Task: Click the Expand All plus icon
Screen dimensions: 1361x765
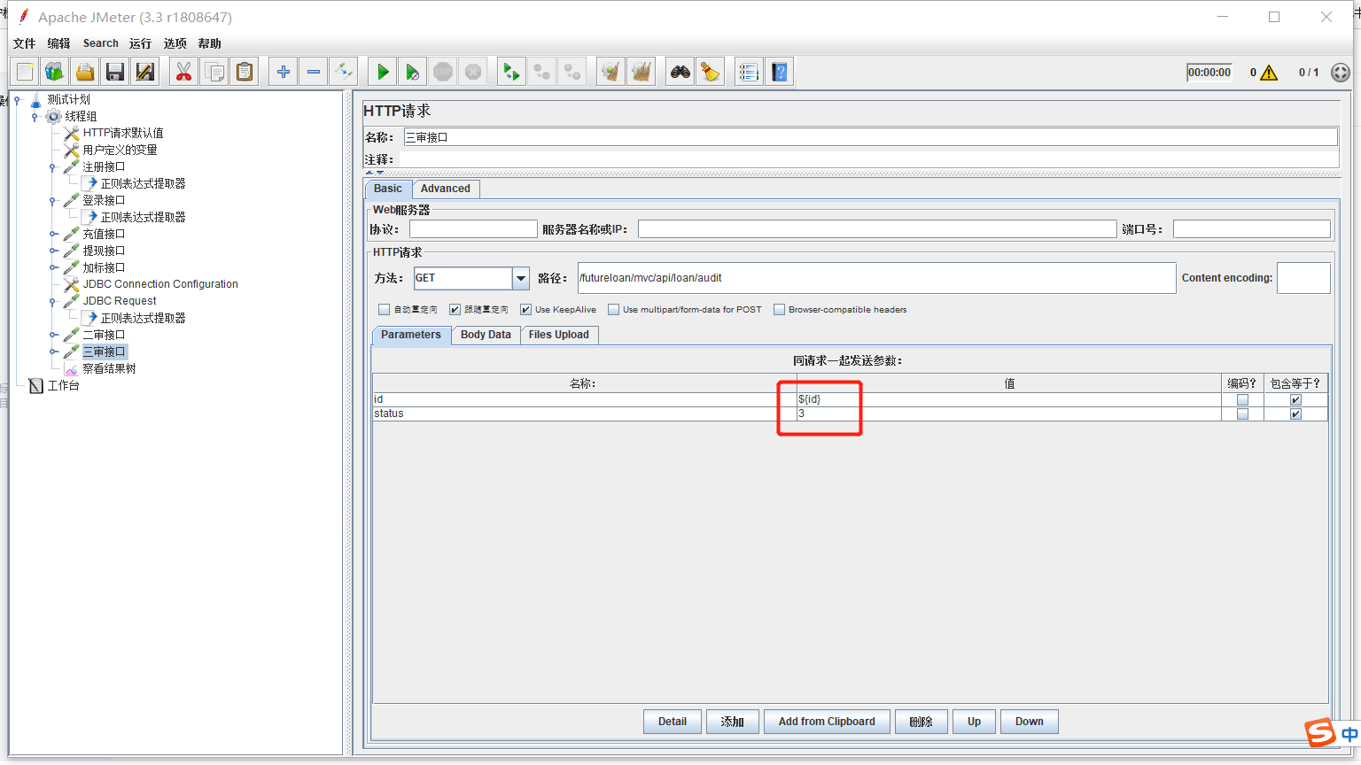Action: 283,72
